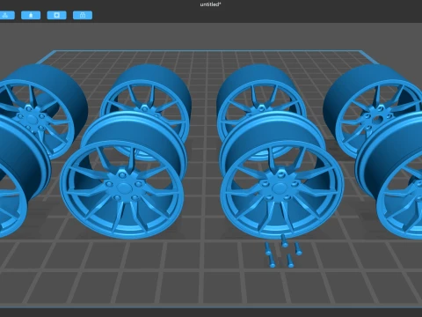Click the untitled* document title
This screenshot has width=422, height=317.
(211, 4)
